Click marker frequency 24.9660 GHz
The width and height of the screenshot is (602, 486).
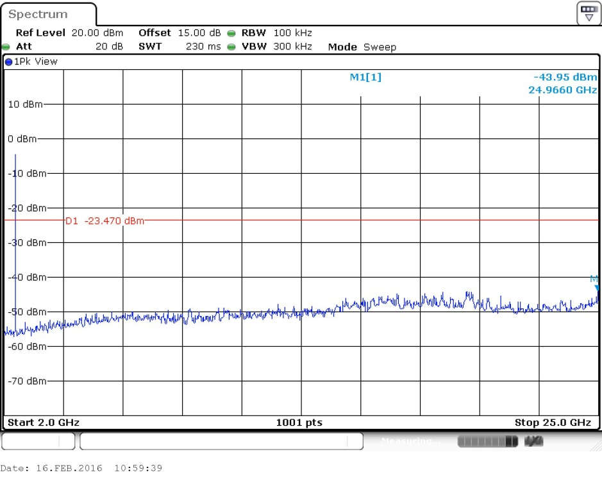562,90
